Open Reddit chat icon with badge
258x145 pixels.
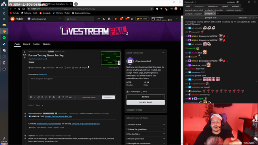coord(121,19)
